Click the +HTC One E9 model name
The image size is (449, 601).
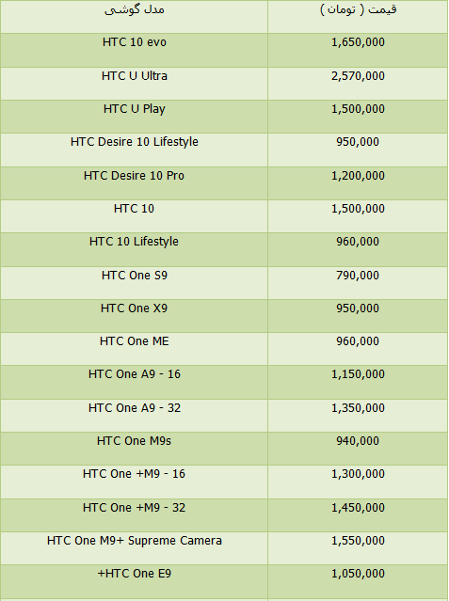[x=135, y=574]
